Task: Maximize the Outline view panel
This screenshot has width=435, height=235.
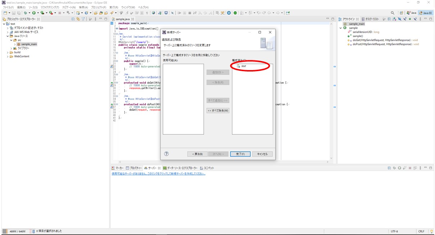Action: pyautogui.click(x=430, y=19)
